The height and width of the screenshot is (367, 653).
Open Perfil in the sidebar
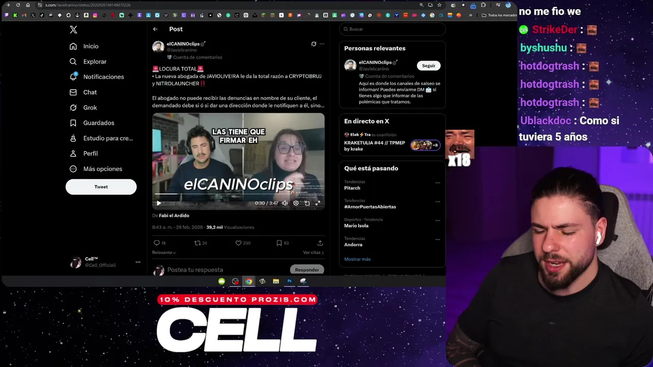coord(84,153)
